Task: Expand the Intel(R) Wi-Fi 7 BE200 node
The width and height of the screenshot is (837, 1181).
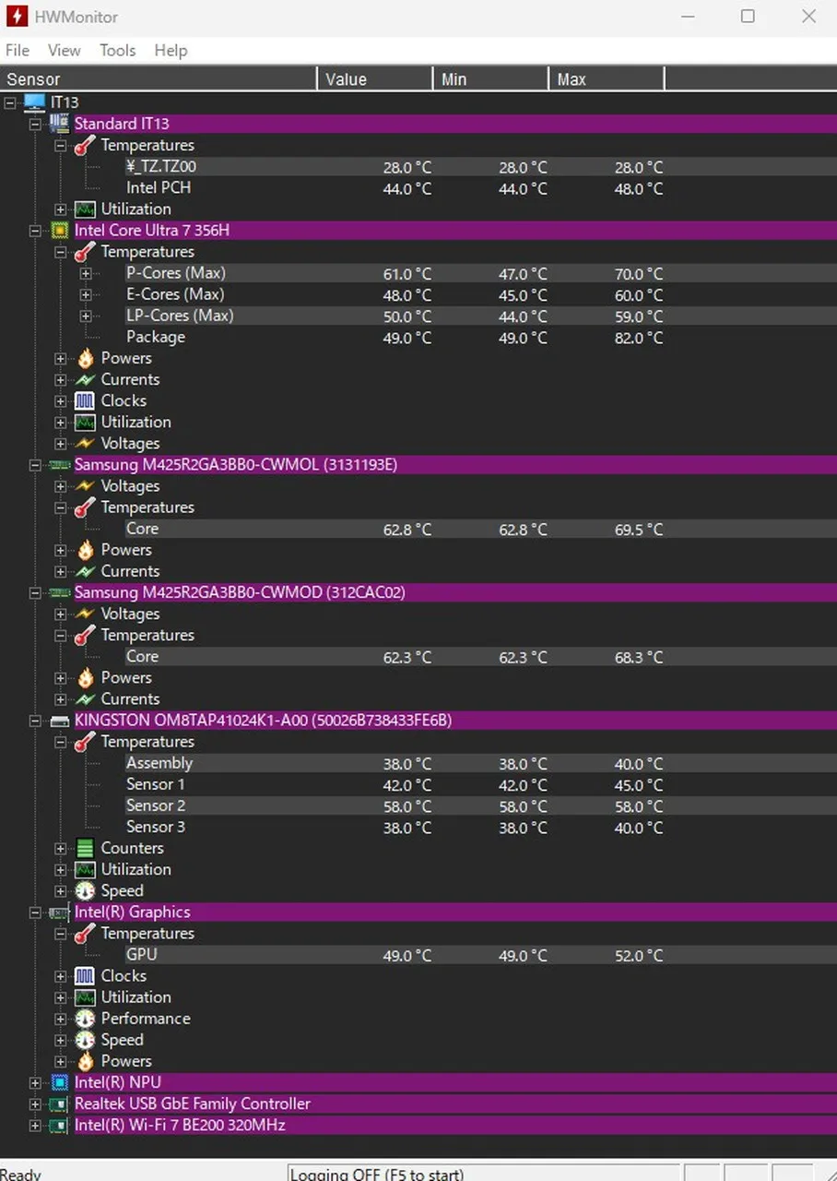Action: pyautogui.click(x=35, y=1126)
